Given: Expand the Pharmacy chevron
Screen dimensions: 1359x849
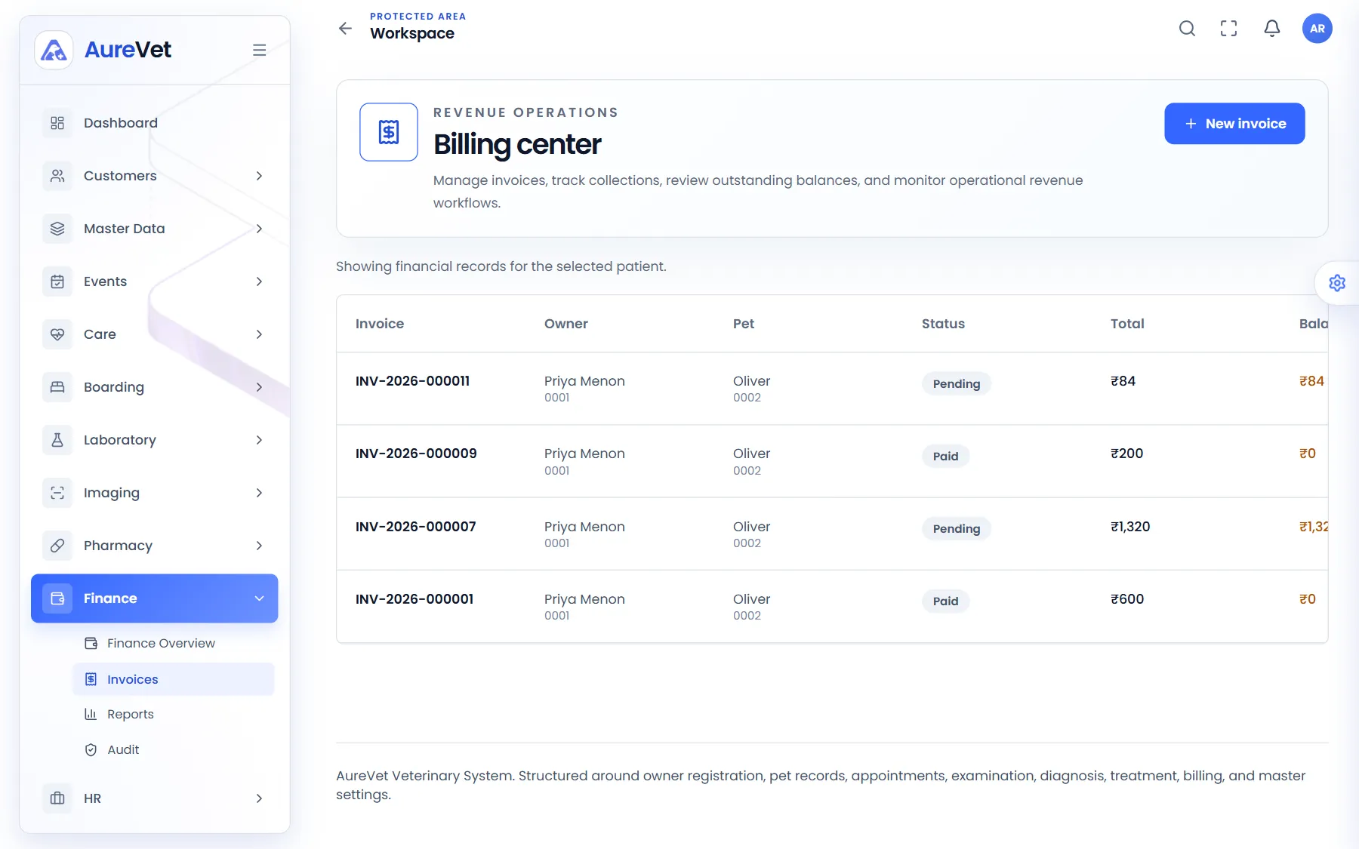Looking at the screenshot, I should 259,546.
